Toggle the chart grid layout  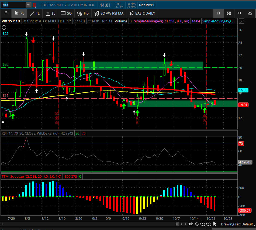pos(229,13)
